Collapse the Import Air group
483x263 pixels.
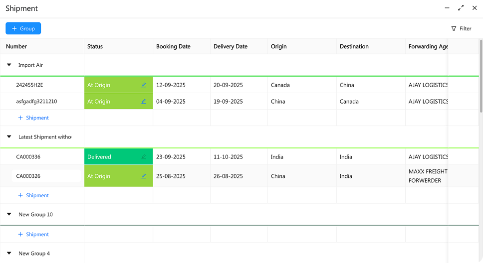pos(9,65)
